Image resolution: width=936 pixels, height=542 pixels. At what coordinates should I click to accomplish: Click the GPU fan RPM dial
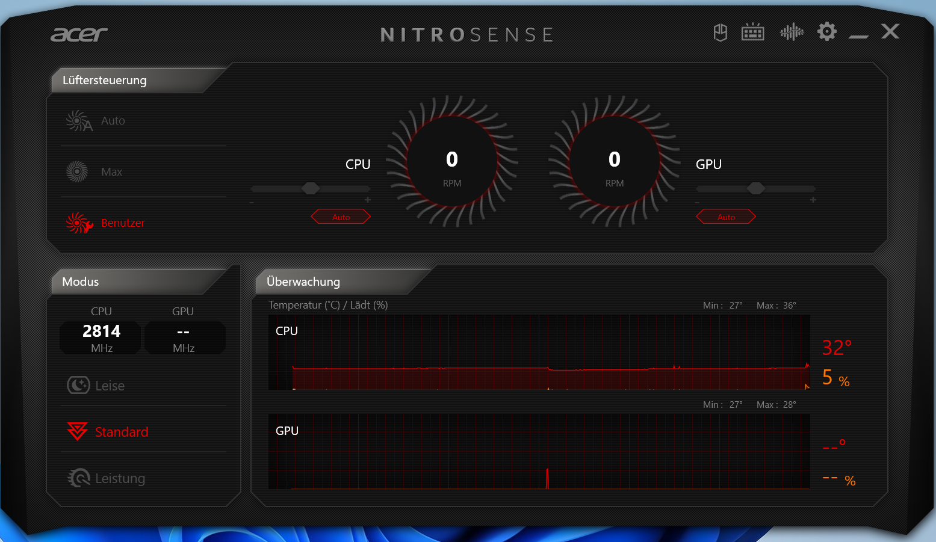coord(614,161)
